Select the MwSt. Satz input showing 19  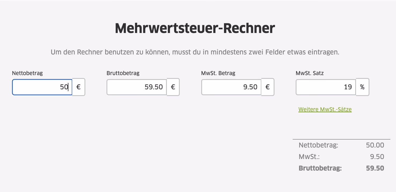click(325, 87)
